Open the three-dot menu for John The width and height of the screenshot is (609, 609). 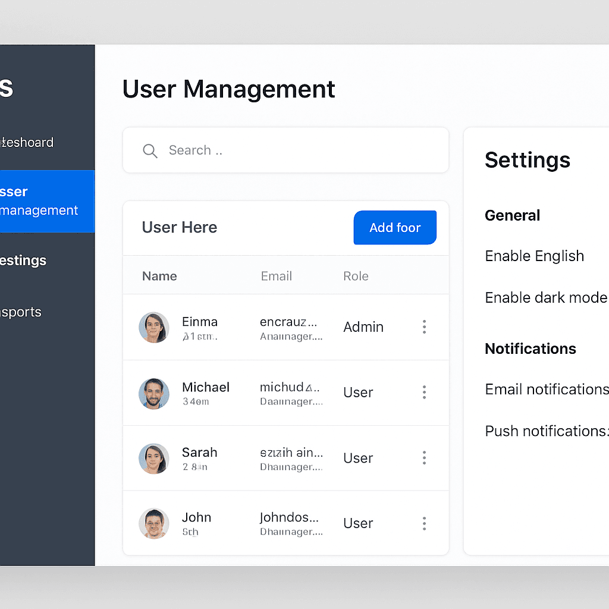click(x=424, y=523)
